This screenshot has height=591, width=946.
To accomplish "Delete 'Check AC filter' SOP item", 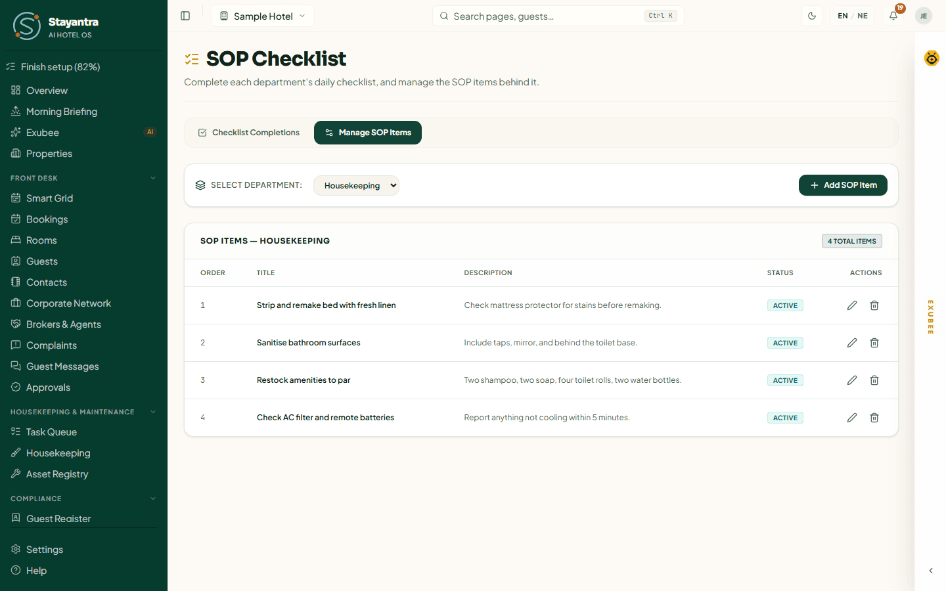I will point(874,418).
